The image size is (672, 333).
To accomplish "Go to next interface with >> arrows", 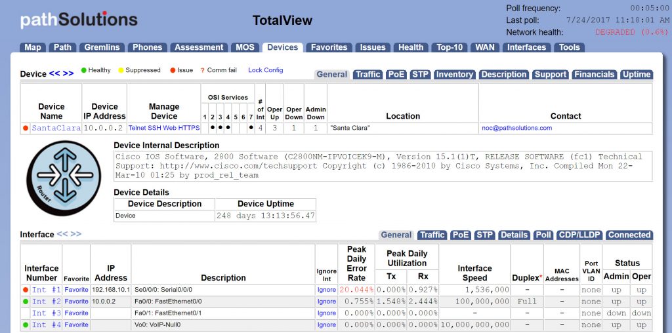I will [76, 234].
